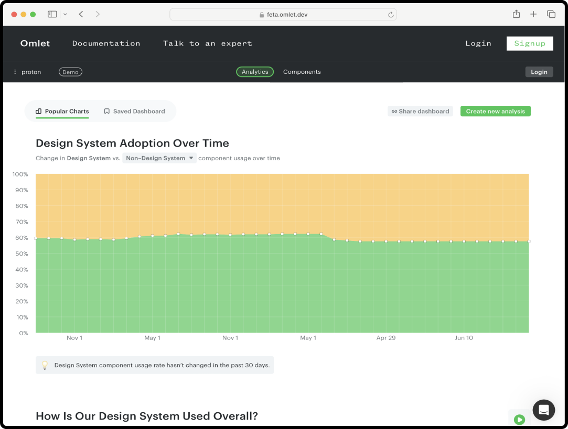Click the lightbulb icon on the insight banner
The image size is (568, 429).
(45, 365)
